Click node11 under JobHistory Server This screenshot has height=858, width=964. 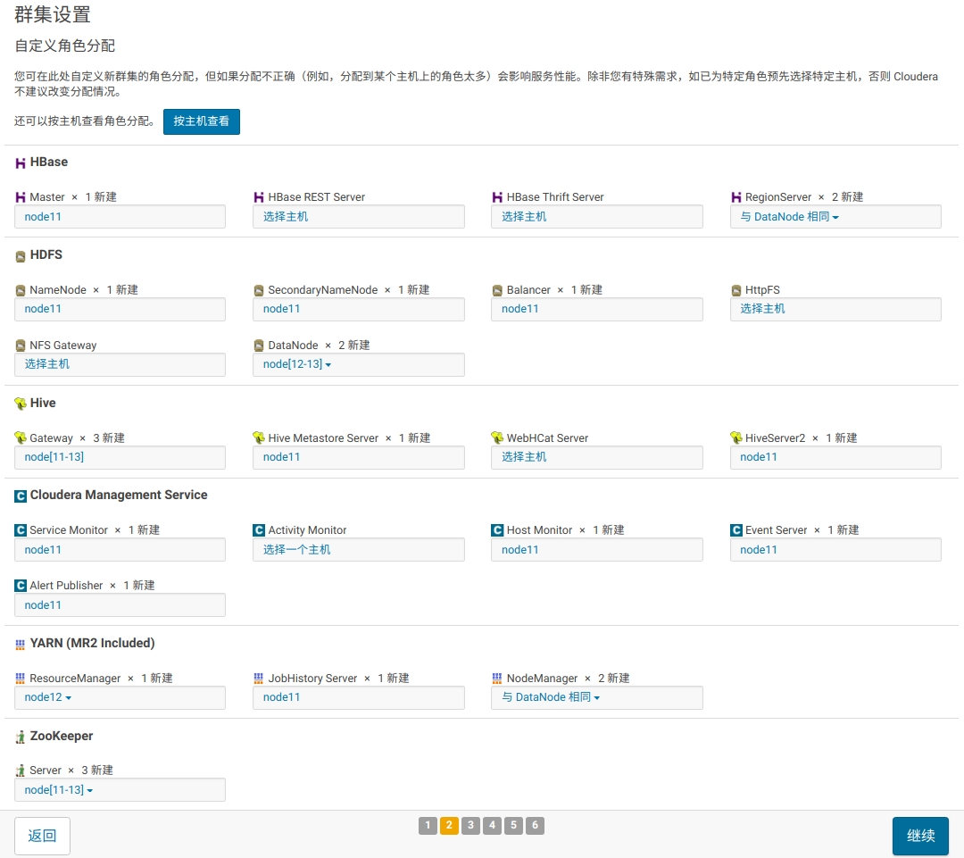[281, 697]
